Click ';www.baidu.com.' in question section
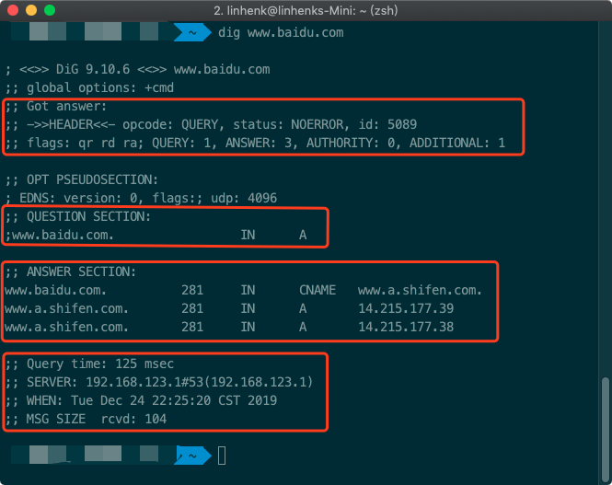This screenshot has width=612, height=485. coord(59,235)
